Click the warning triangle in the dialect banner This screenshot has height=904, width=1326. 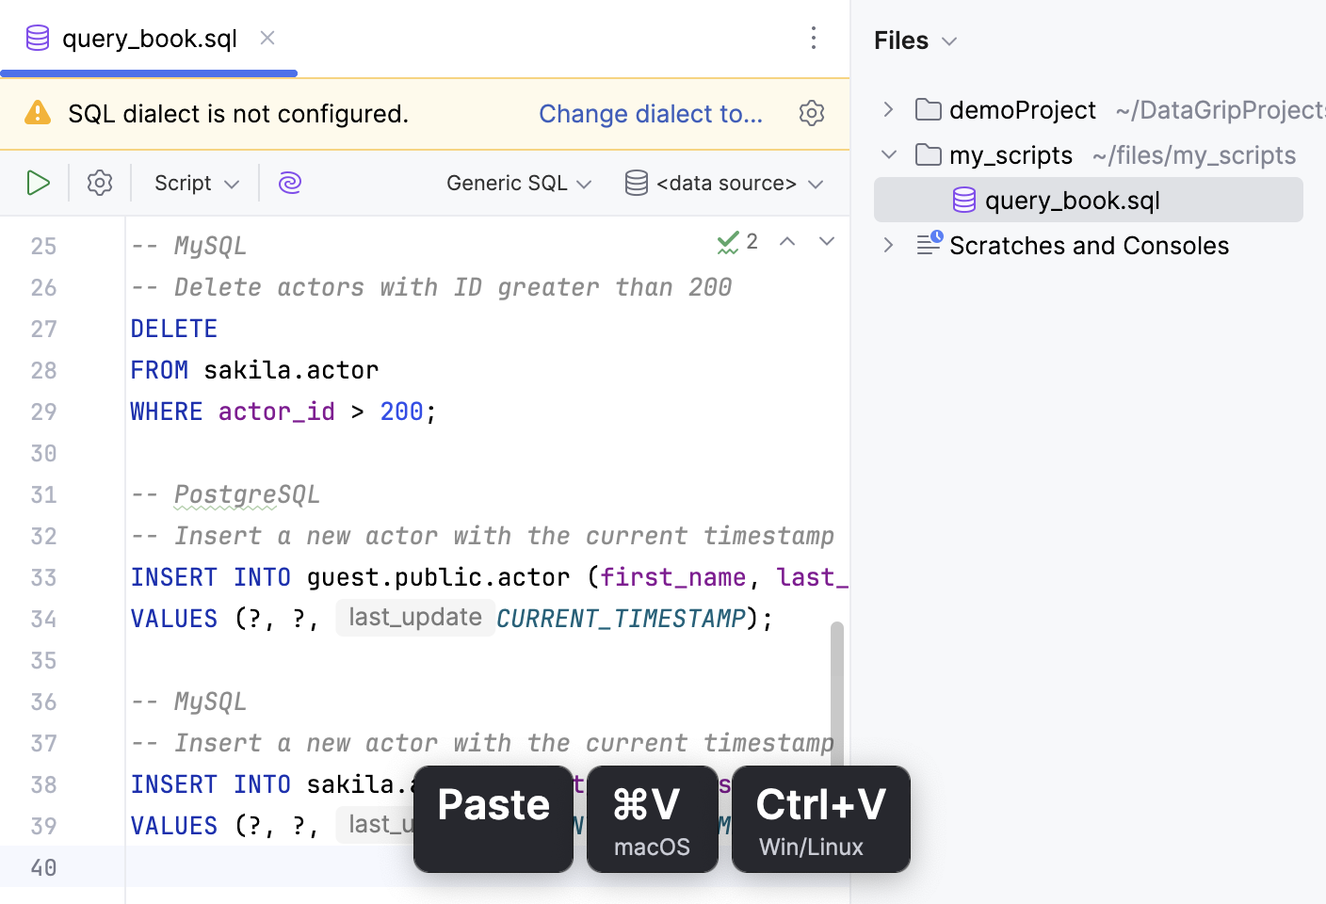pos(37,112)
